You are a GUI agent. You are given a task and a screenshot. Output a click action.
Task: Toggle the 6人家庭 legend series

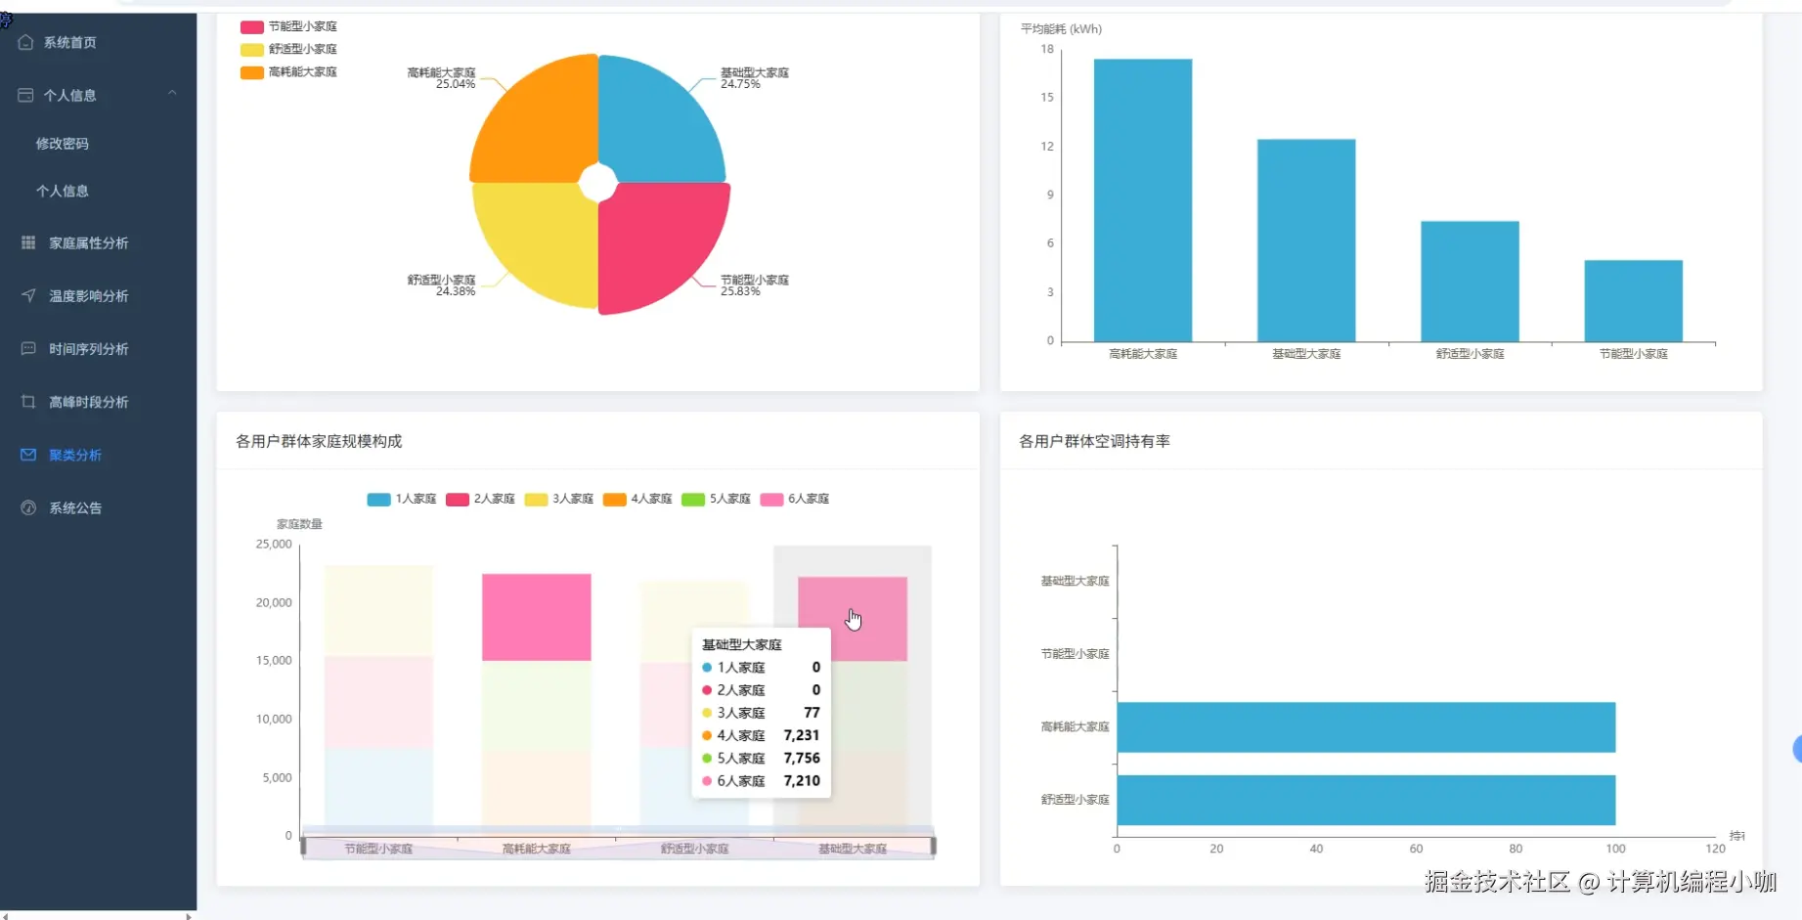pyautogui.click(x=795, y=499)
